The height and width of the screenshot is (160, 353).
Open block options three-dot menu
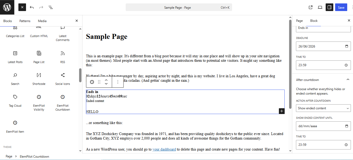(118, 82)
